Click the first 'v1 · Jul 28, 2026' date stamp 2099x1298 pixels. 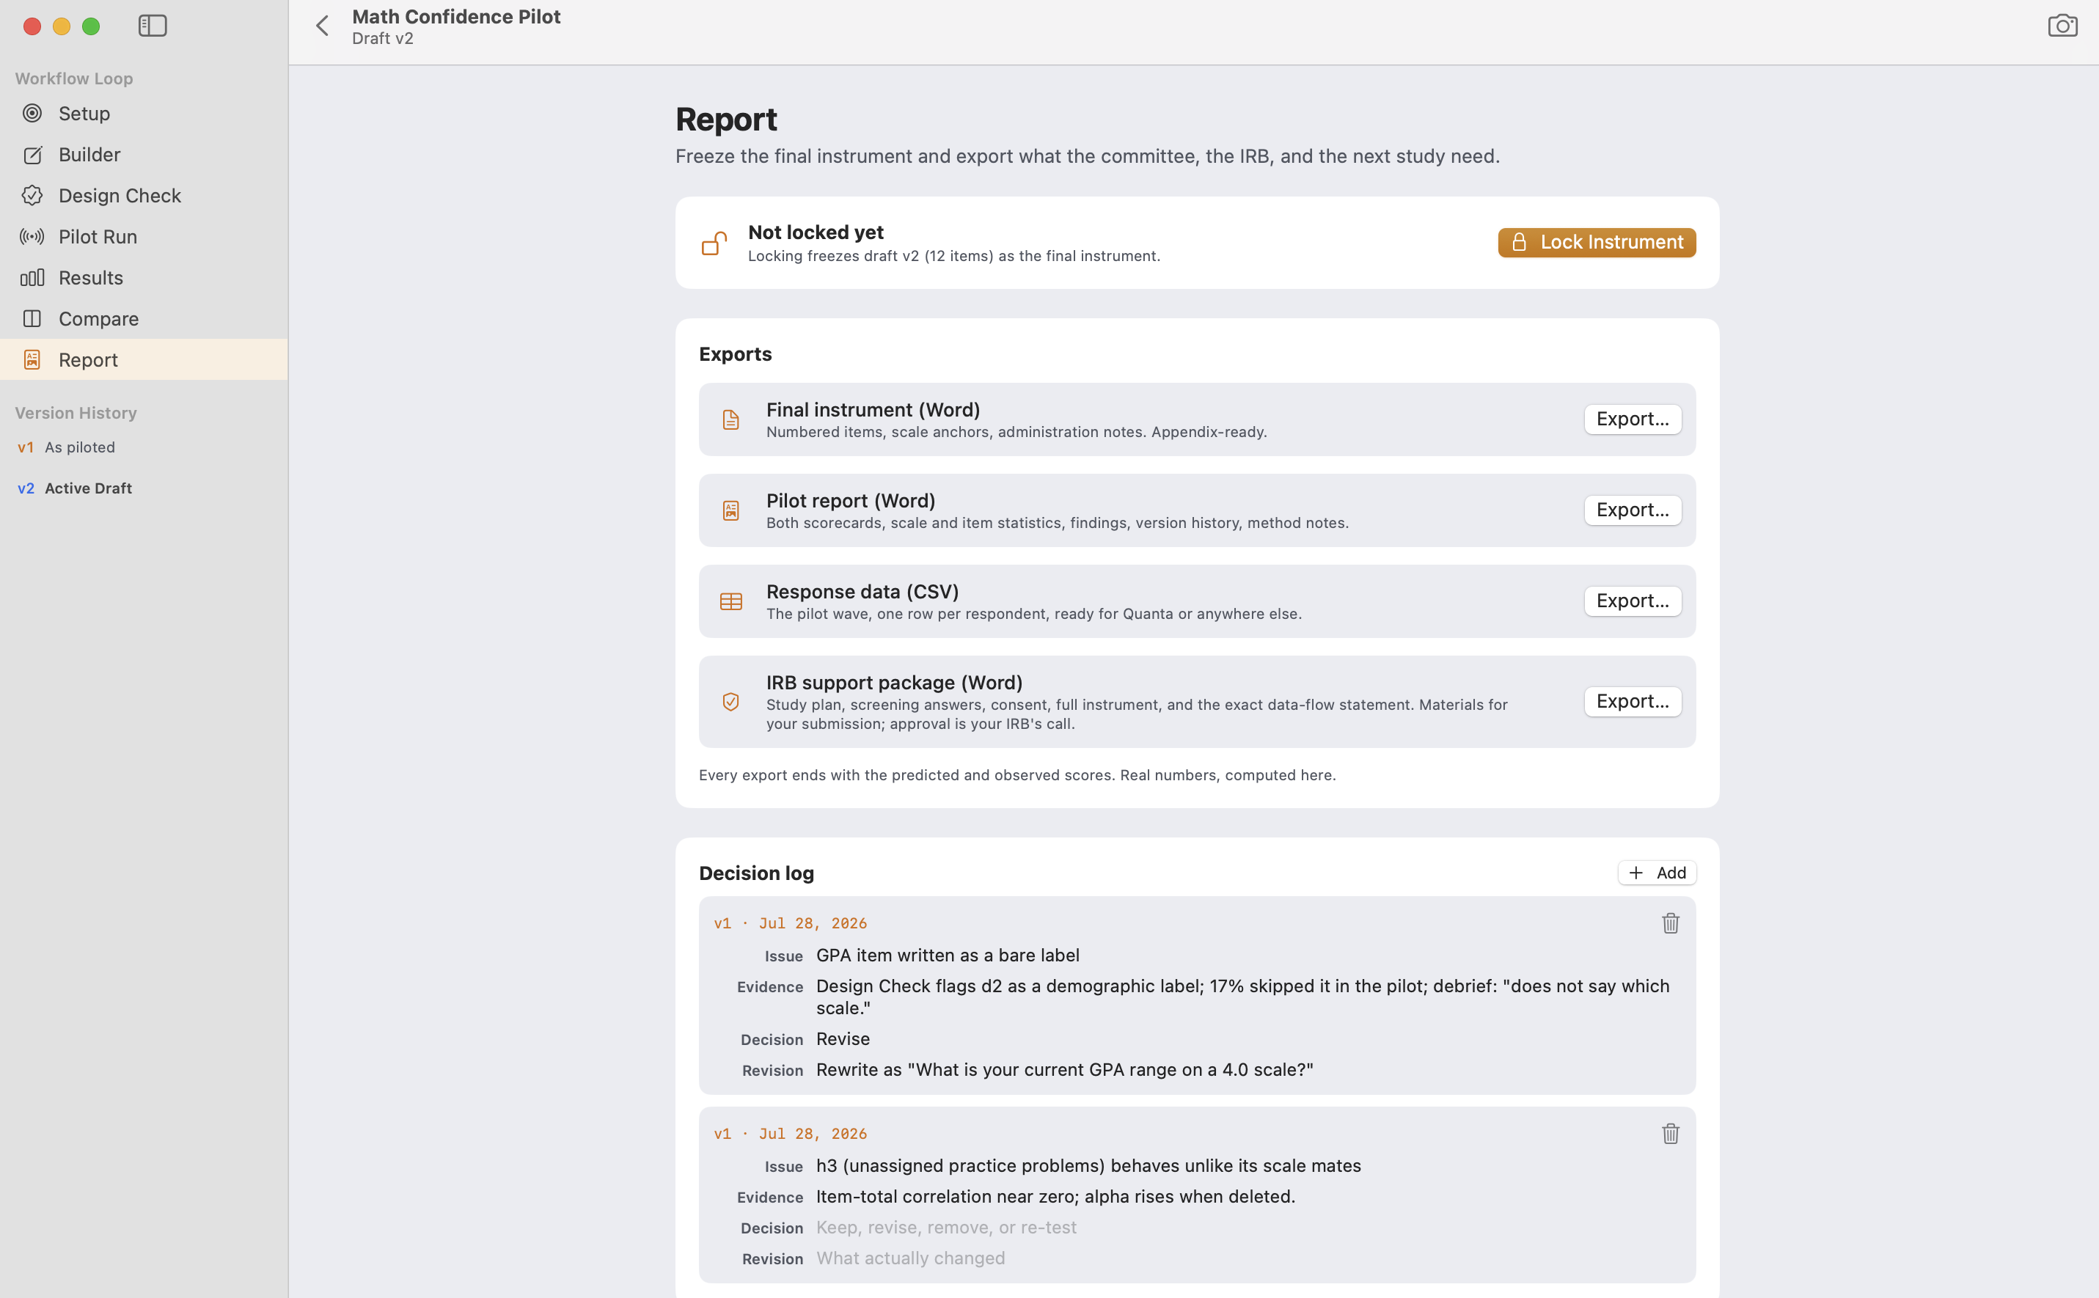coord(791,924)
